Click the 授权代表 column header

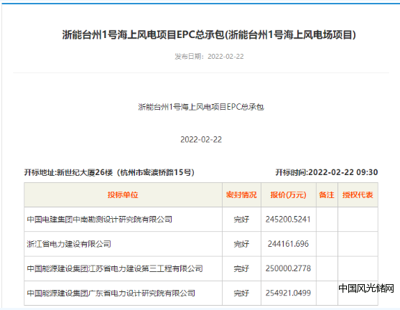[358, 194]
